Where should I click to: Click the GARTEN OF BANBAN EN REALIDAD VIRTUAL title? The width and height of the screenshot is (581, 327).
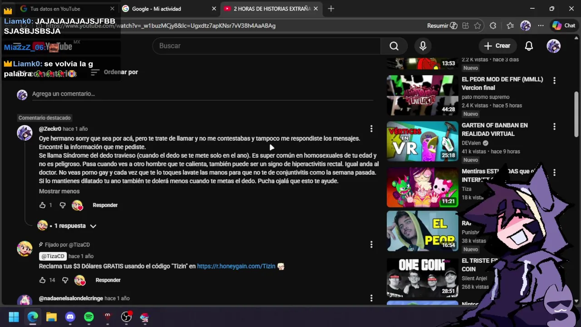(494, 129)
